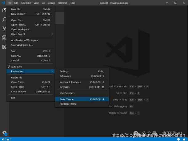
Task: Click the Manage gear icon
Action: coord(4,133)
